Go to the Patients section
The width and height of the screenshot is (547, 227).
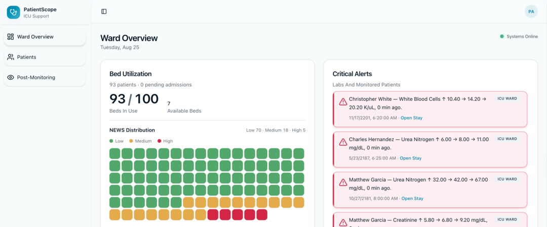coord(45,57)
